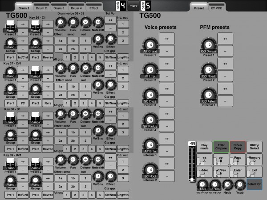
Task: Click the Effect knob for Key 36
Action: pyautogui.click(x=111, y=39)
